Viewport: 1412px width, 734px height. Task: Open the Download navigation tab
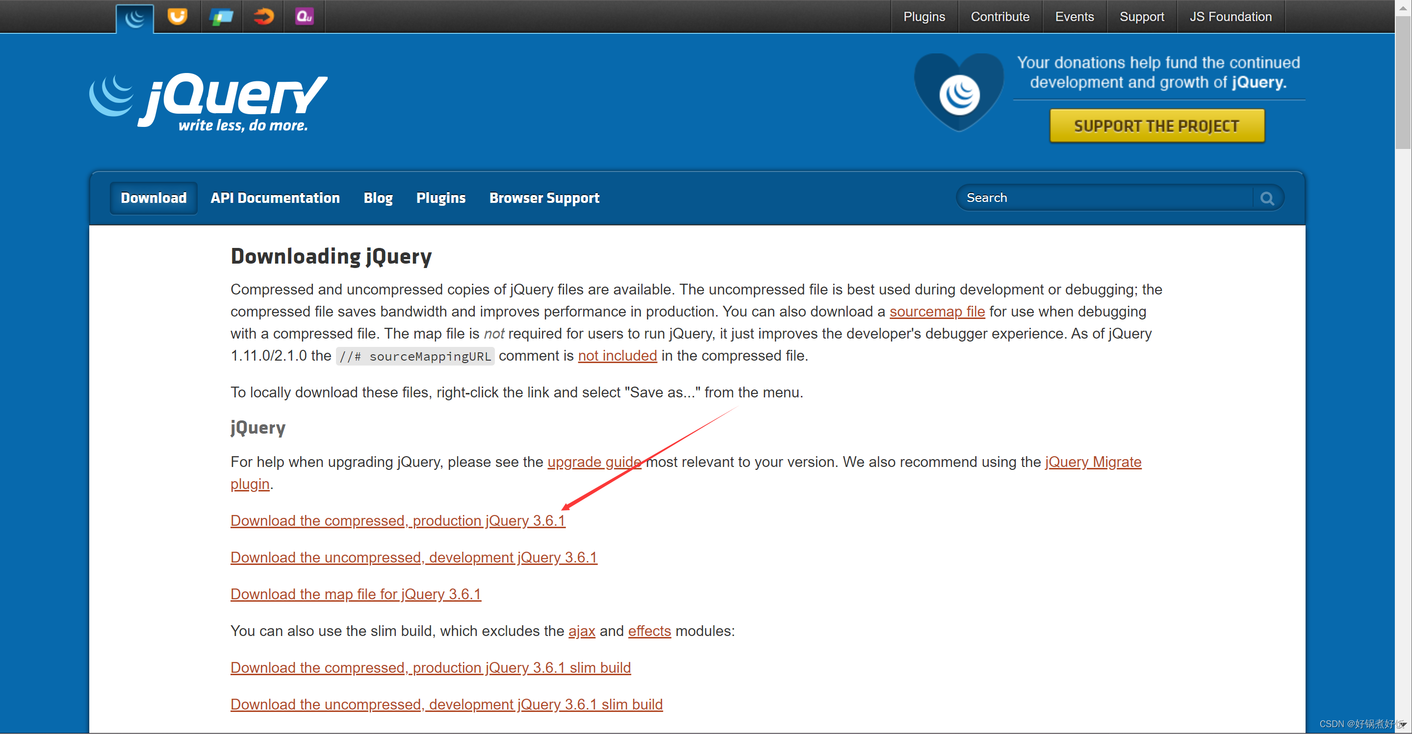pyautogui.click(x=154, y=198)
